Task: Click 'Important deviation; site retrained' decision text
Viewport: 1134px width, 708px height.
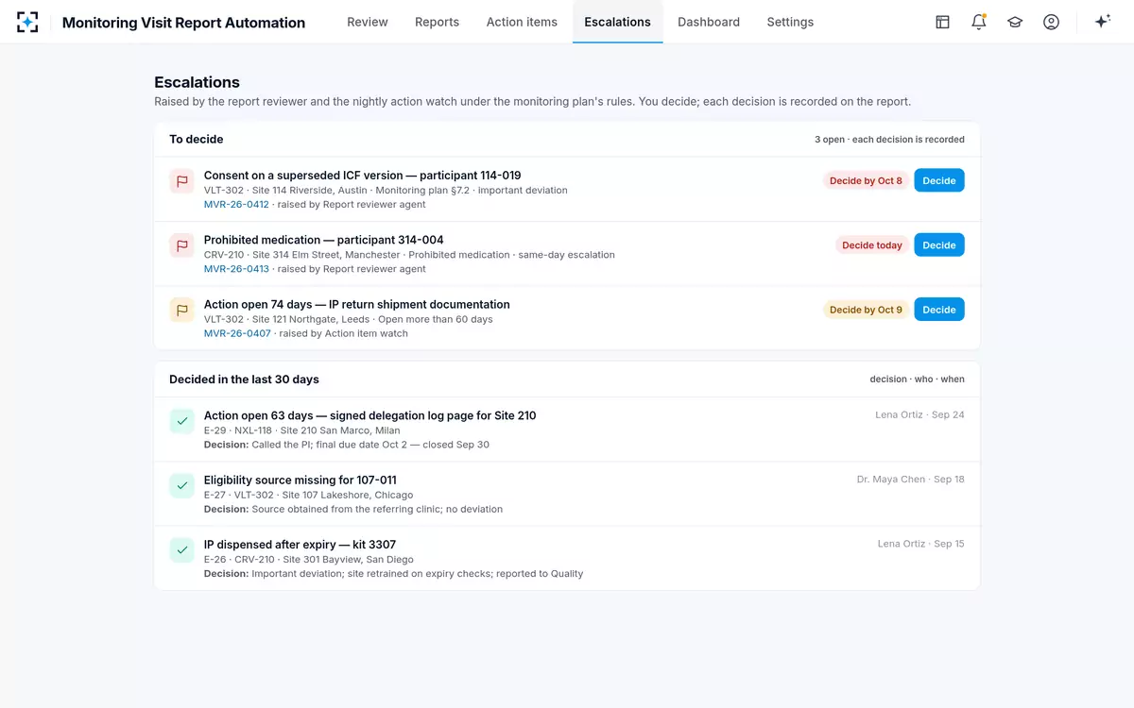Action: tap(393, 573)
